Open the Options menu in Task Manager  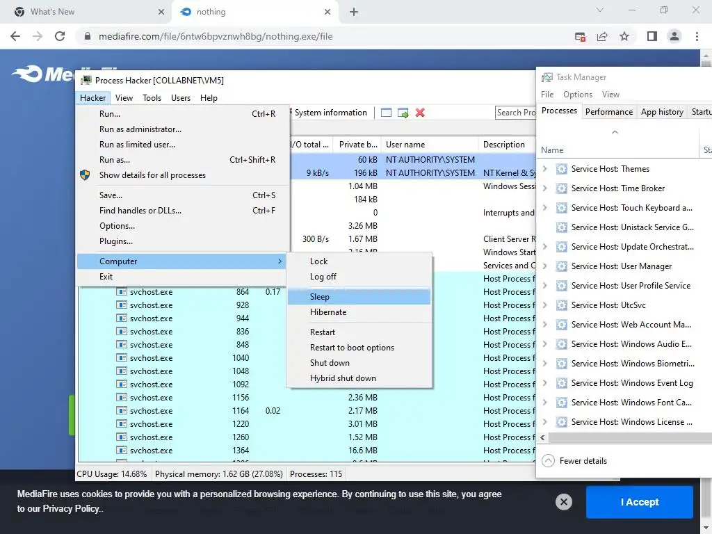[578, 95]
